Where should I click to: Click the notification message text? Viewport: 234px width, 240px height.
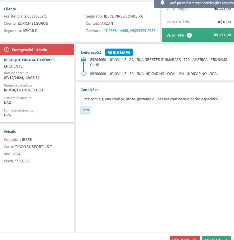pyautogui.click(x=201, y=3)
